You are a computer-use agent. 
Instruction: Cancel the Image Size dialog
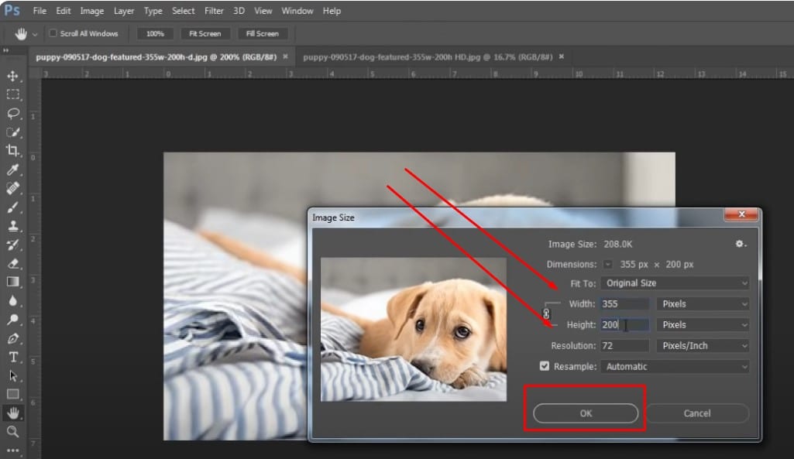click(696, 413)
